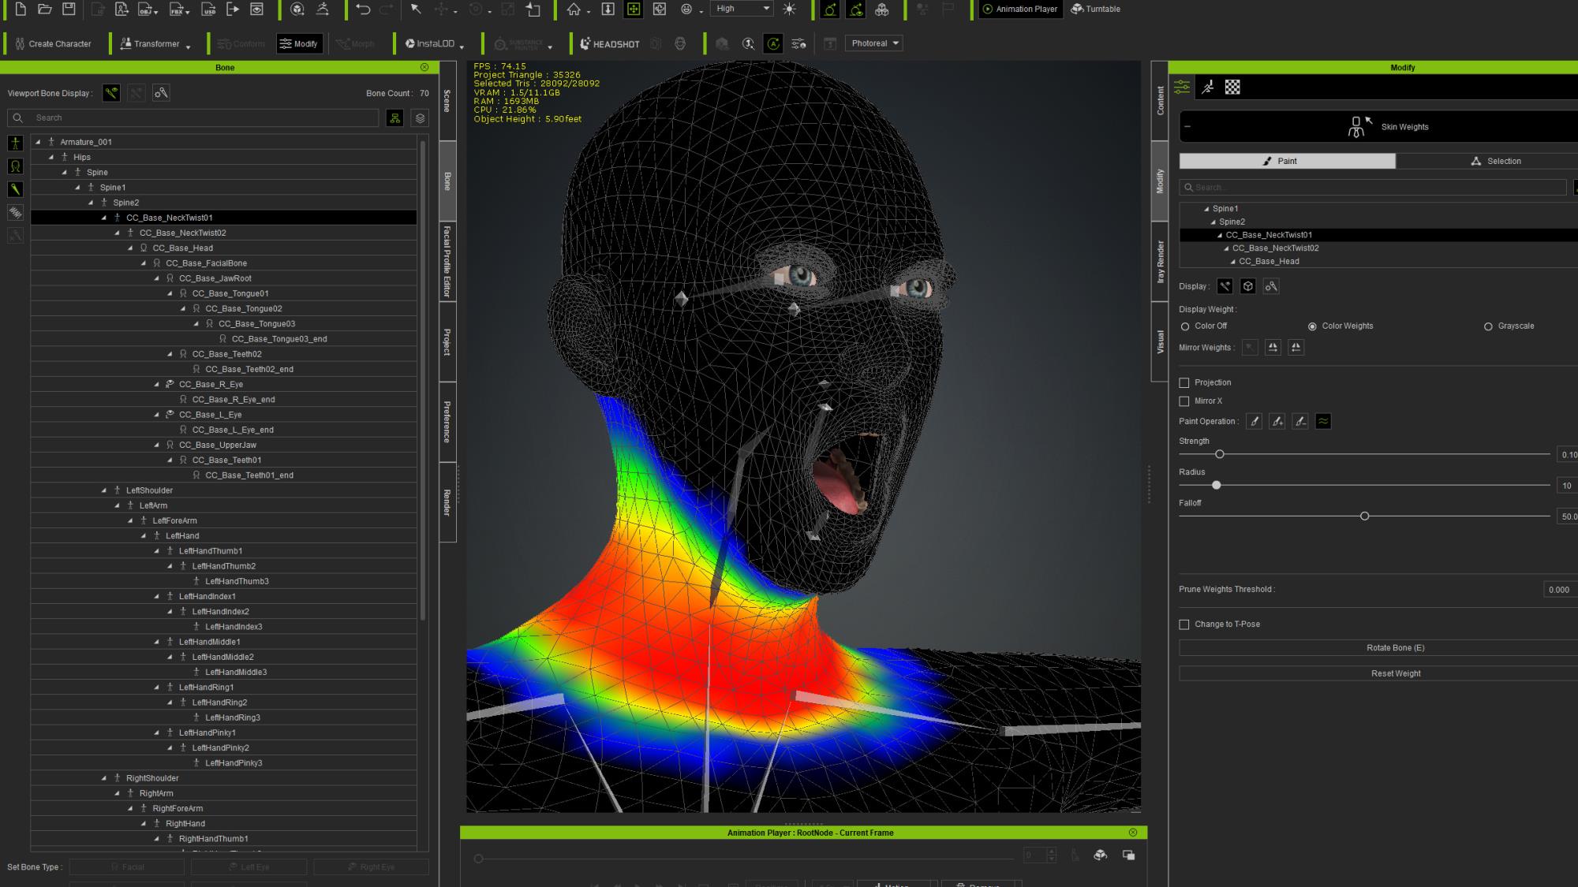Open the Photoreal render mode dropdown
Screen dimensions: 1578x887
874,43
